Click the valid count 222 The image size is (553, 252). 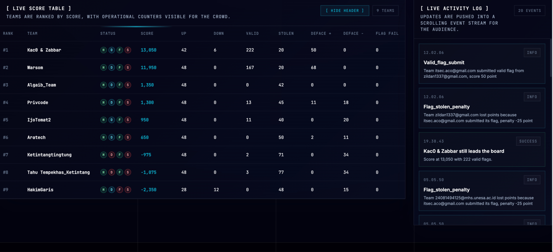click(250, 50)
